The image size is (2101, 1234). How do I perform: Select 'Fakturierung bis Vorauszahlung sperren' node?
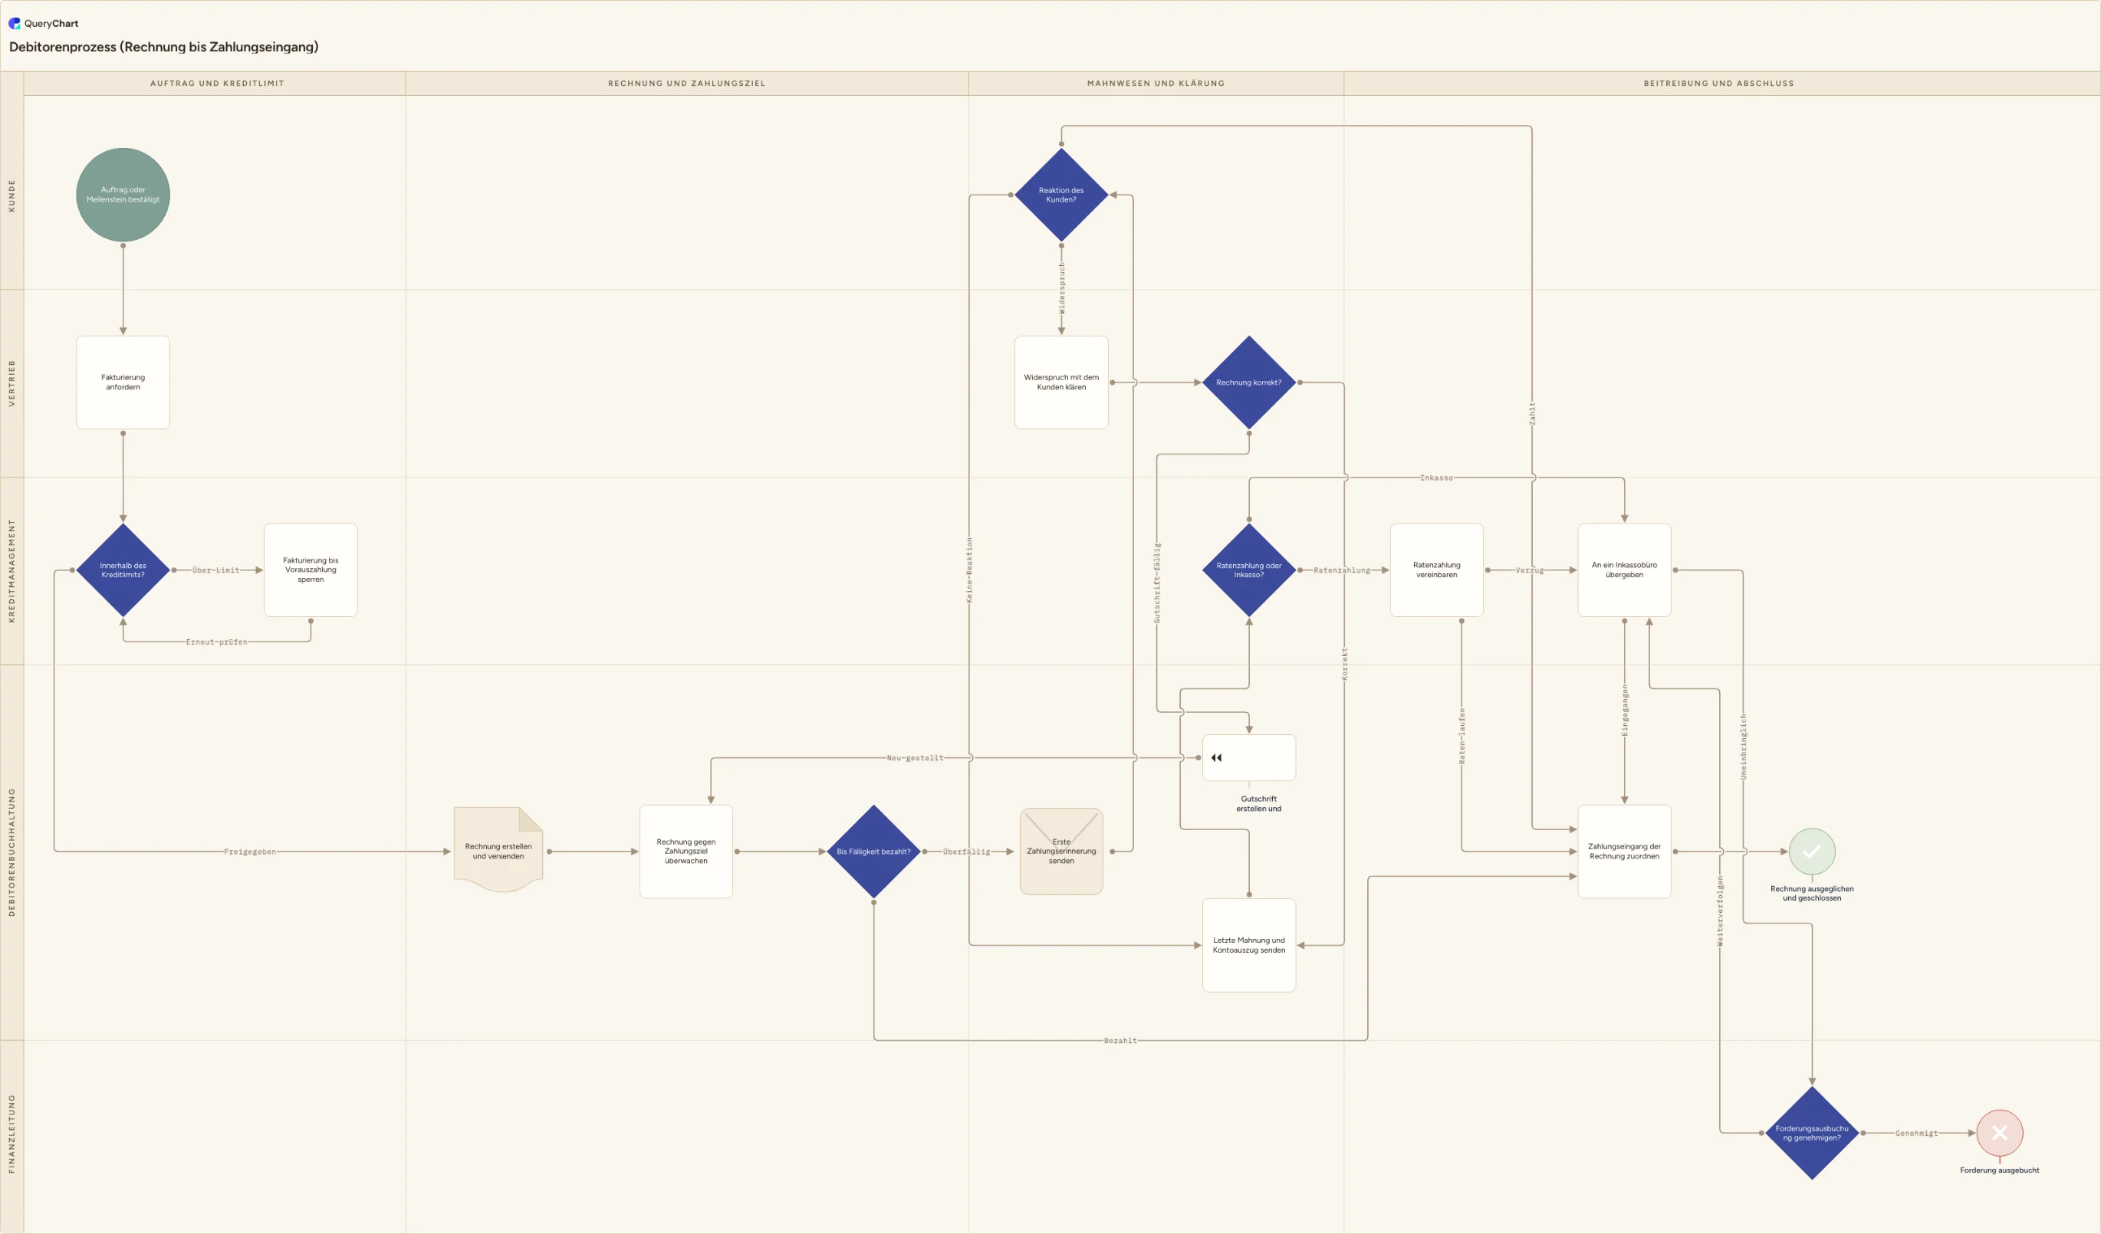(310, 570)
